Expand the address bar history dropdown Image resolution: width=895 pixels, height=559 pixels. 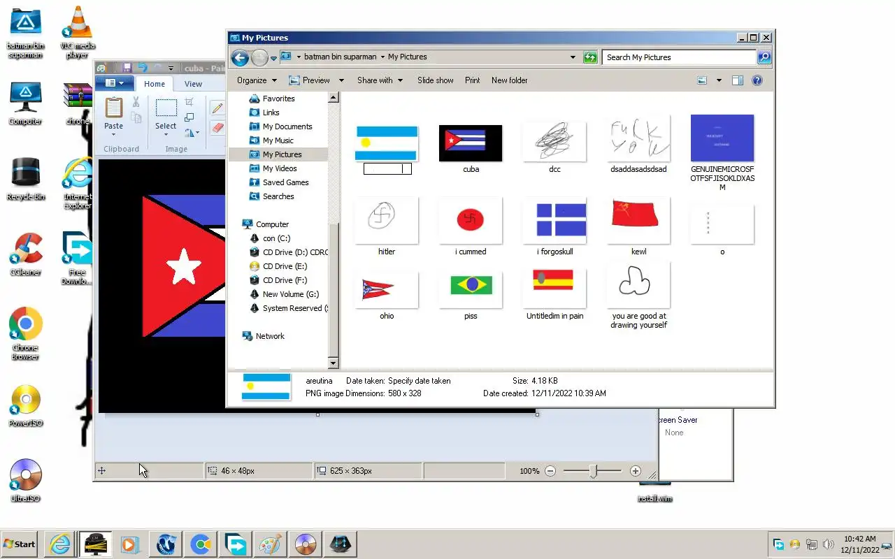(x=573, y=57)
